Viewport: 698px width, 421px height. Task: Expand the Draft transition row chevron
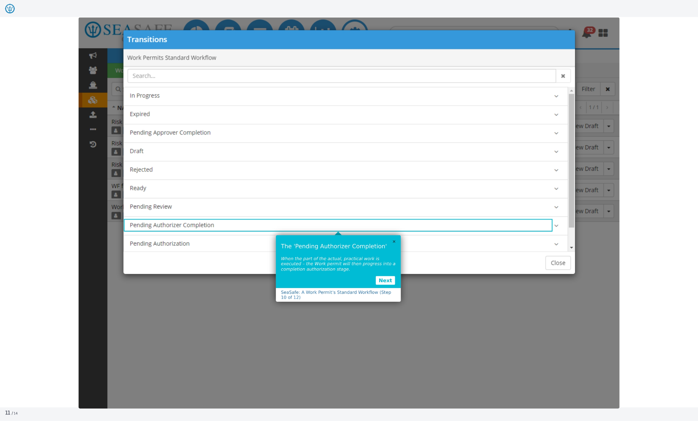(x=556, y=152)
